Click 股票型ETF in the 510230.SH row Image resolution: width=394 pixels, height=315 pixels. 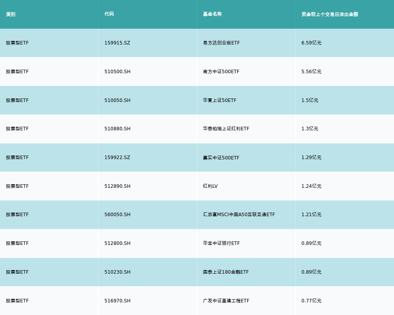17,272
